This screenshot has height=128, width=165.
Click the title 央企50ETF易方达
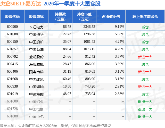(x=21, y=4)
